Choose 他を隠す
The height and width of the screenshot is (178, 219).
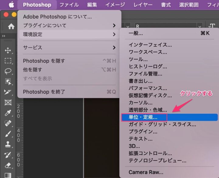click(69, 70)
